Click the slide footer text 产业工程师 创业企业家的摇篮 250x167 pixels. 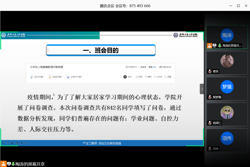tap(102, 144)
